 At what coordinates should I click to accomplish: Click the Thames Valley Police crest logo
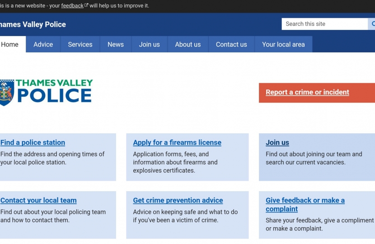(47, 93)
